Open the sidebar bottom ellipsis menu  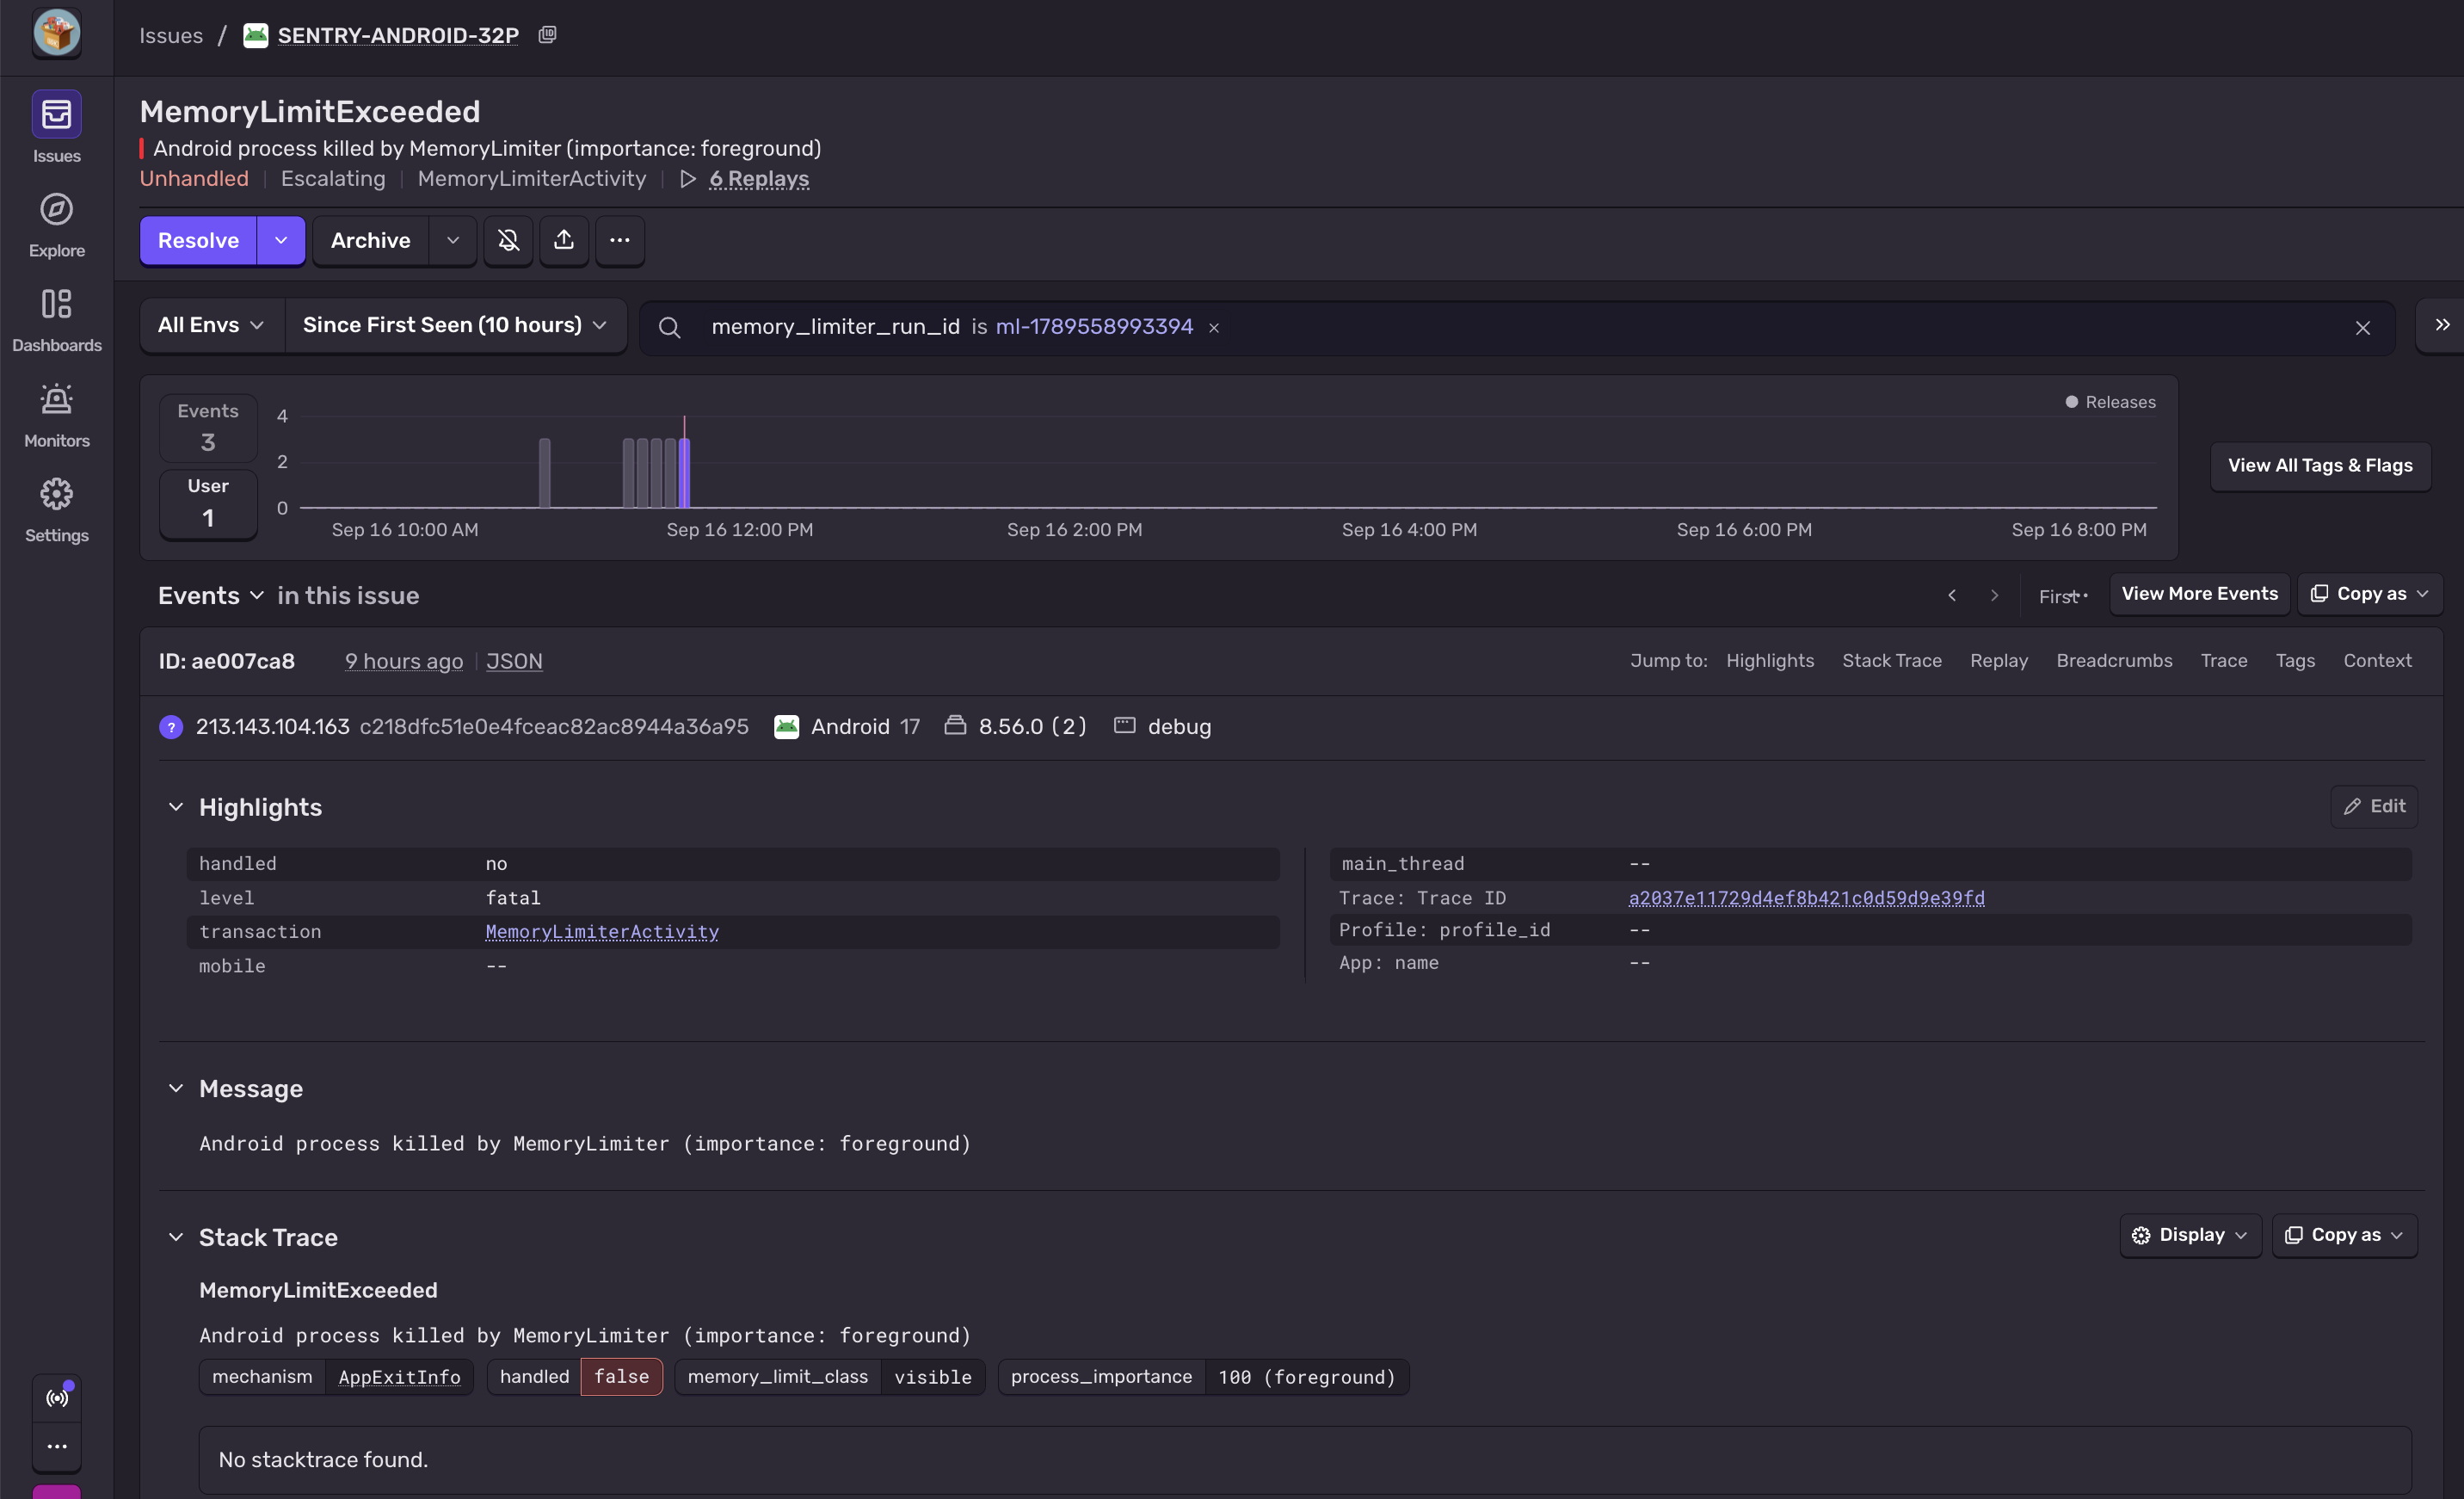point(57,1446)
